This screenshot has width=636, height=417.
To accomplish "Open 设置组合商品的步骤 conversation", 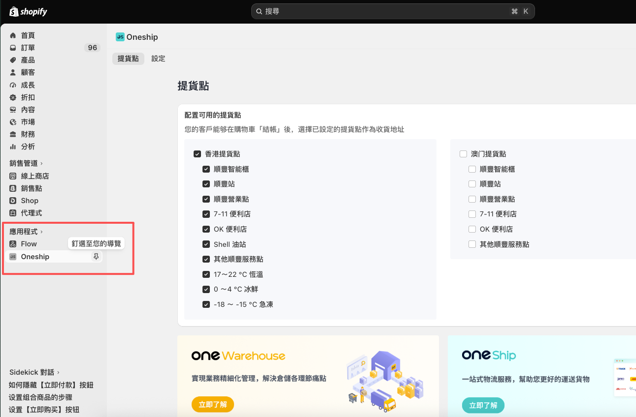I will [x=41, y=397].
